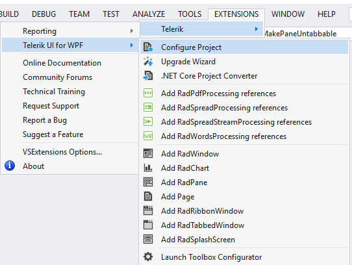This screenshot has height=265, width=352.
Task: Click the Configure Project document icon
Action: 148,47
